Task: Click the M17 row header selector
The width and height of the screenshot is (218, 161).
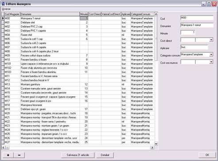Action: [3, 101]
